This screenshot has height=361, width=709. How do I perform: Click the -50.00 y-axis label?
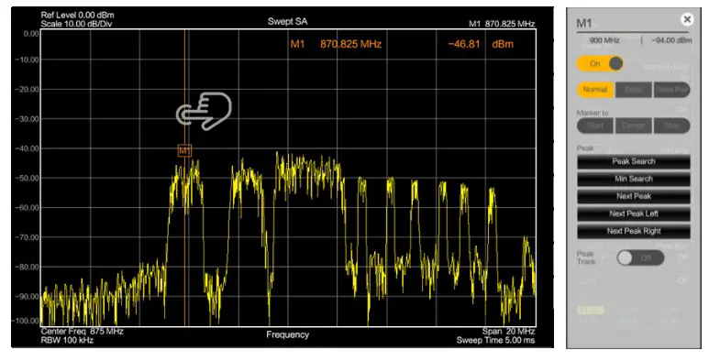[x=28, y=178]
